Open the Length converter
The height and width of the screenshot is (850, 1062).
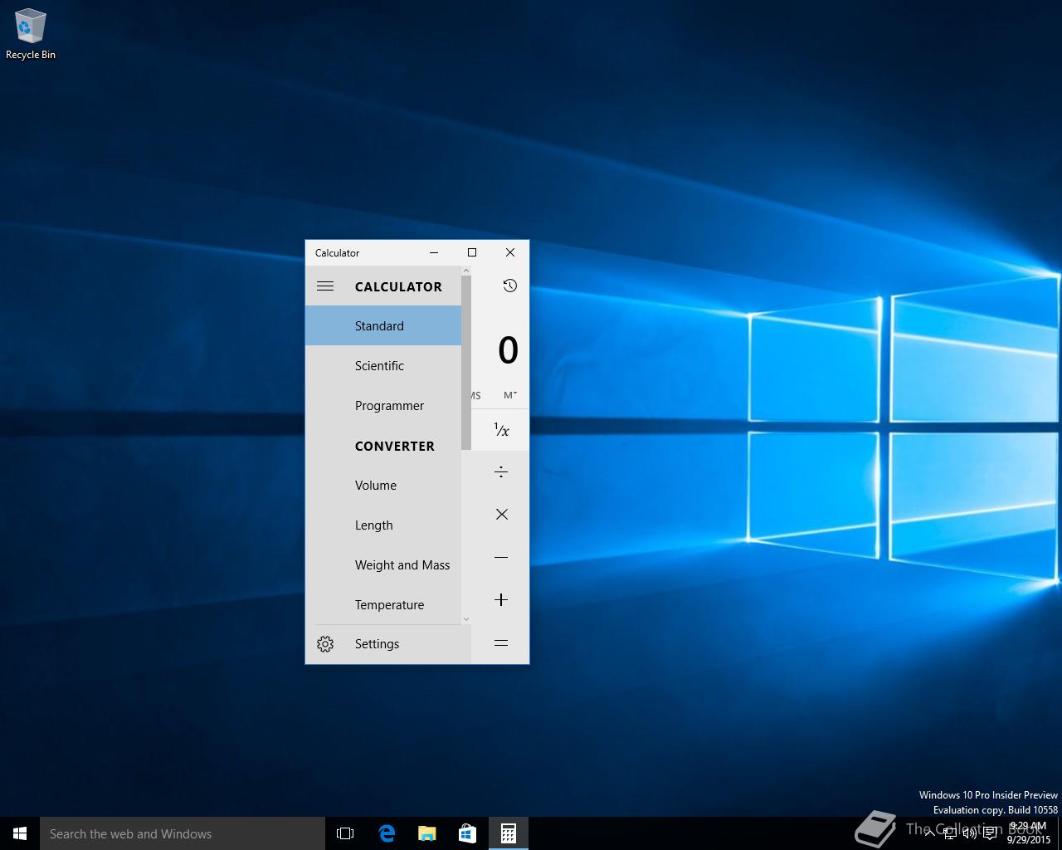[383, 525]
